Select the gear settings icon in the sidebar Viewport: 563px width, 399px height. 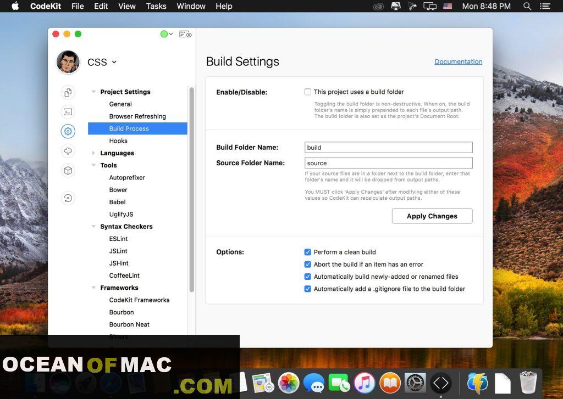(x=68, y=131)
